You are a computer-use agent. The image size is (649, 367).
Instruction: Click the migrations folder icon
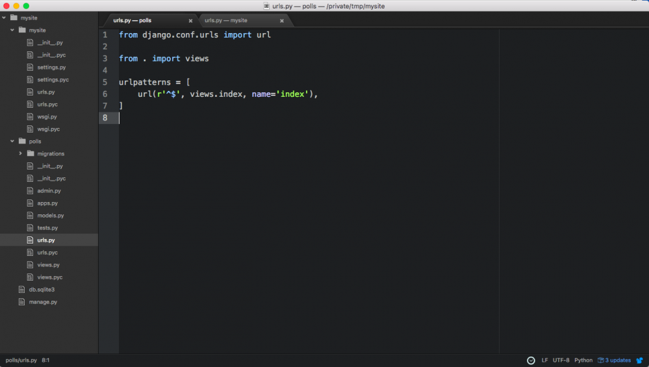[31, 153]
